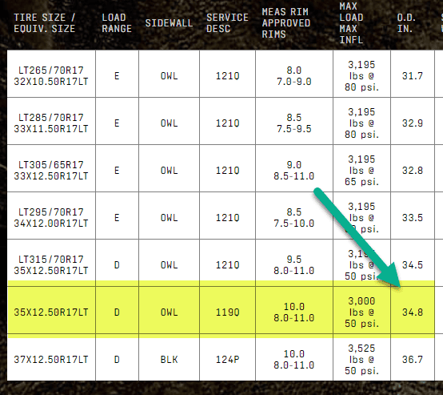Click the 36.7 outer diameter value

[413, 360]
